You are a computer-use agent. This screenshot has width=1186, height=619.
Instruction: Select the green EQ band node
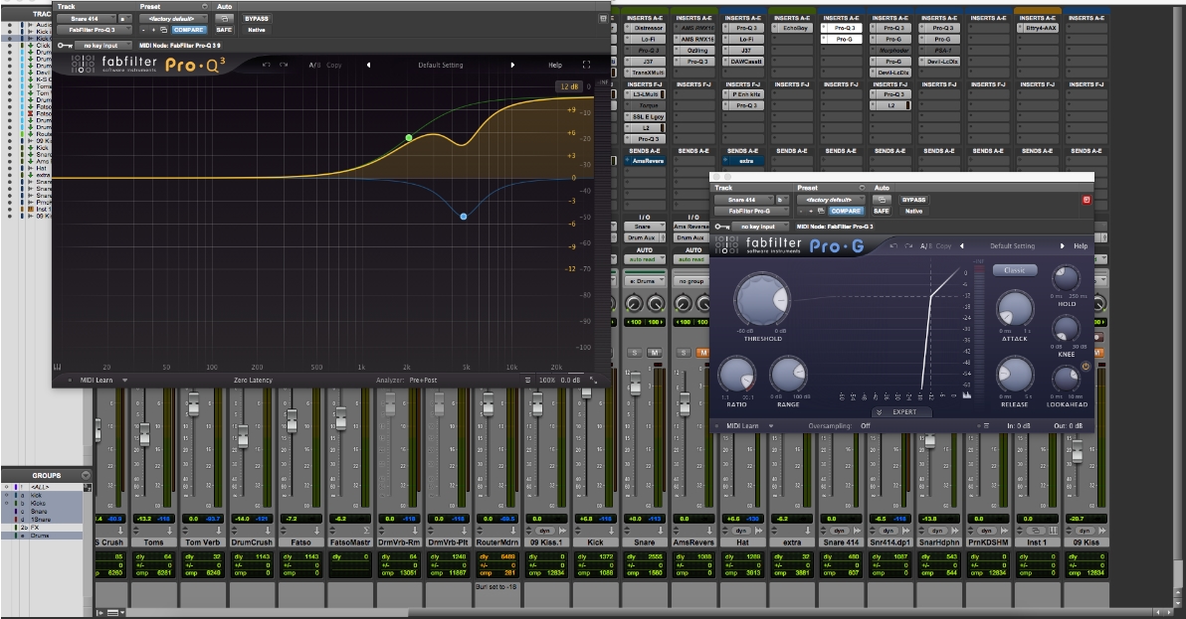tap(409, 137)
